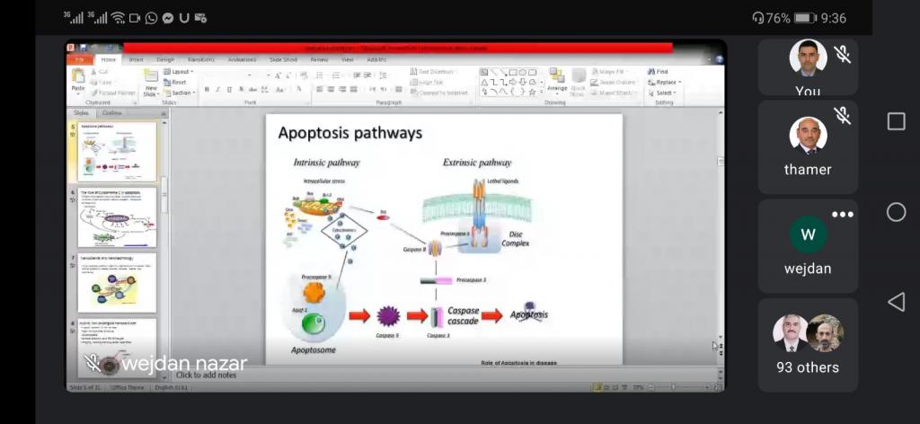Image resolution: width=920 pixels, height=424 pixels.
Task: Toggle bold formatting in the Font group
Action: tap(207, 90)
